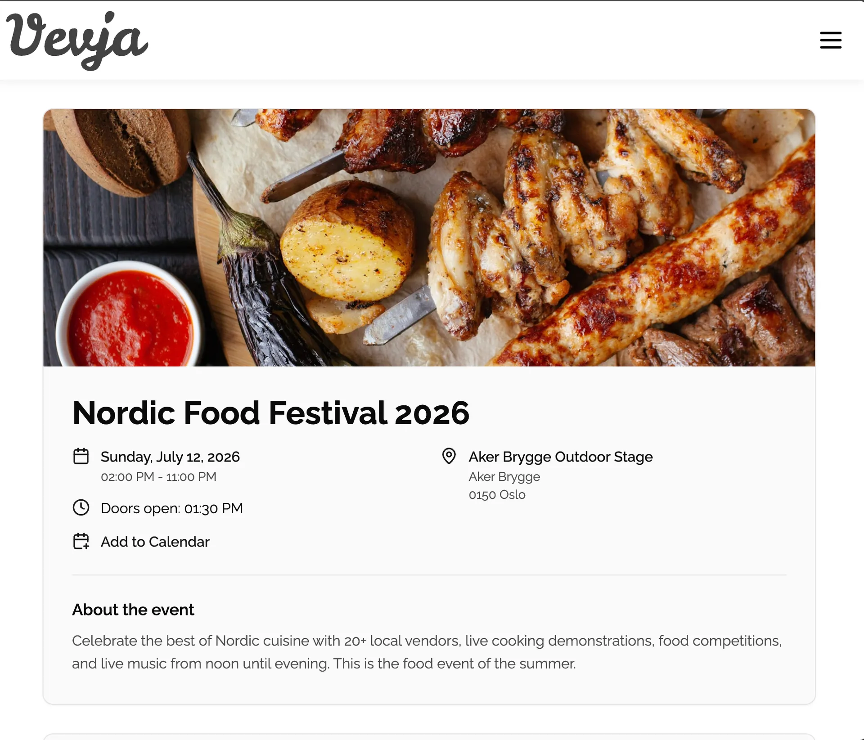Screen dimensions: 864x740
Task: Click the calendar icon beside the date
Action: [x=81, y=456]
